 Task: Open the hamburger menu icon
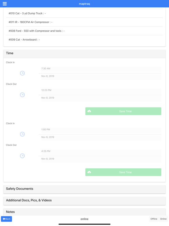point(5,4)
